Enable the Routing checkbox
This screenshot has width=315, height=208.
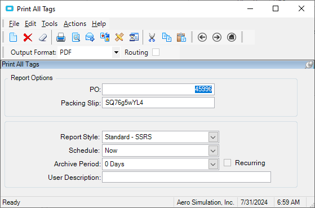156,52
